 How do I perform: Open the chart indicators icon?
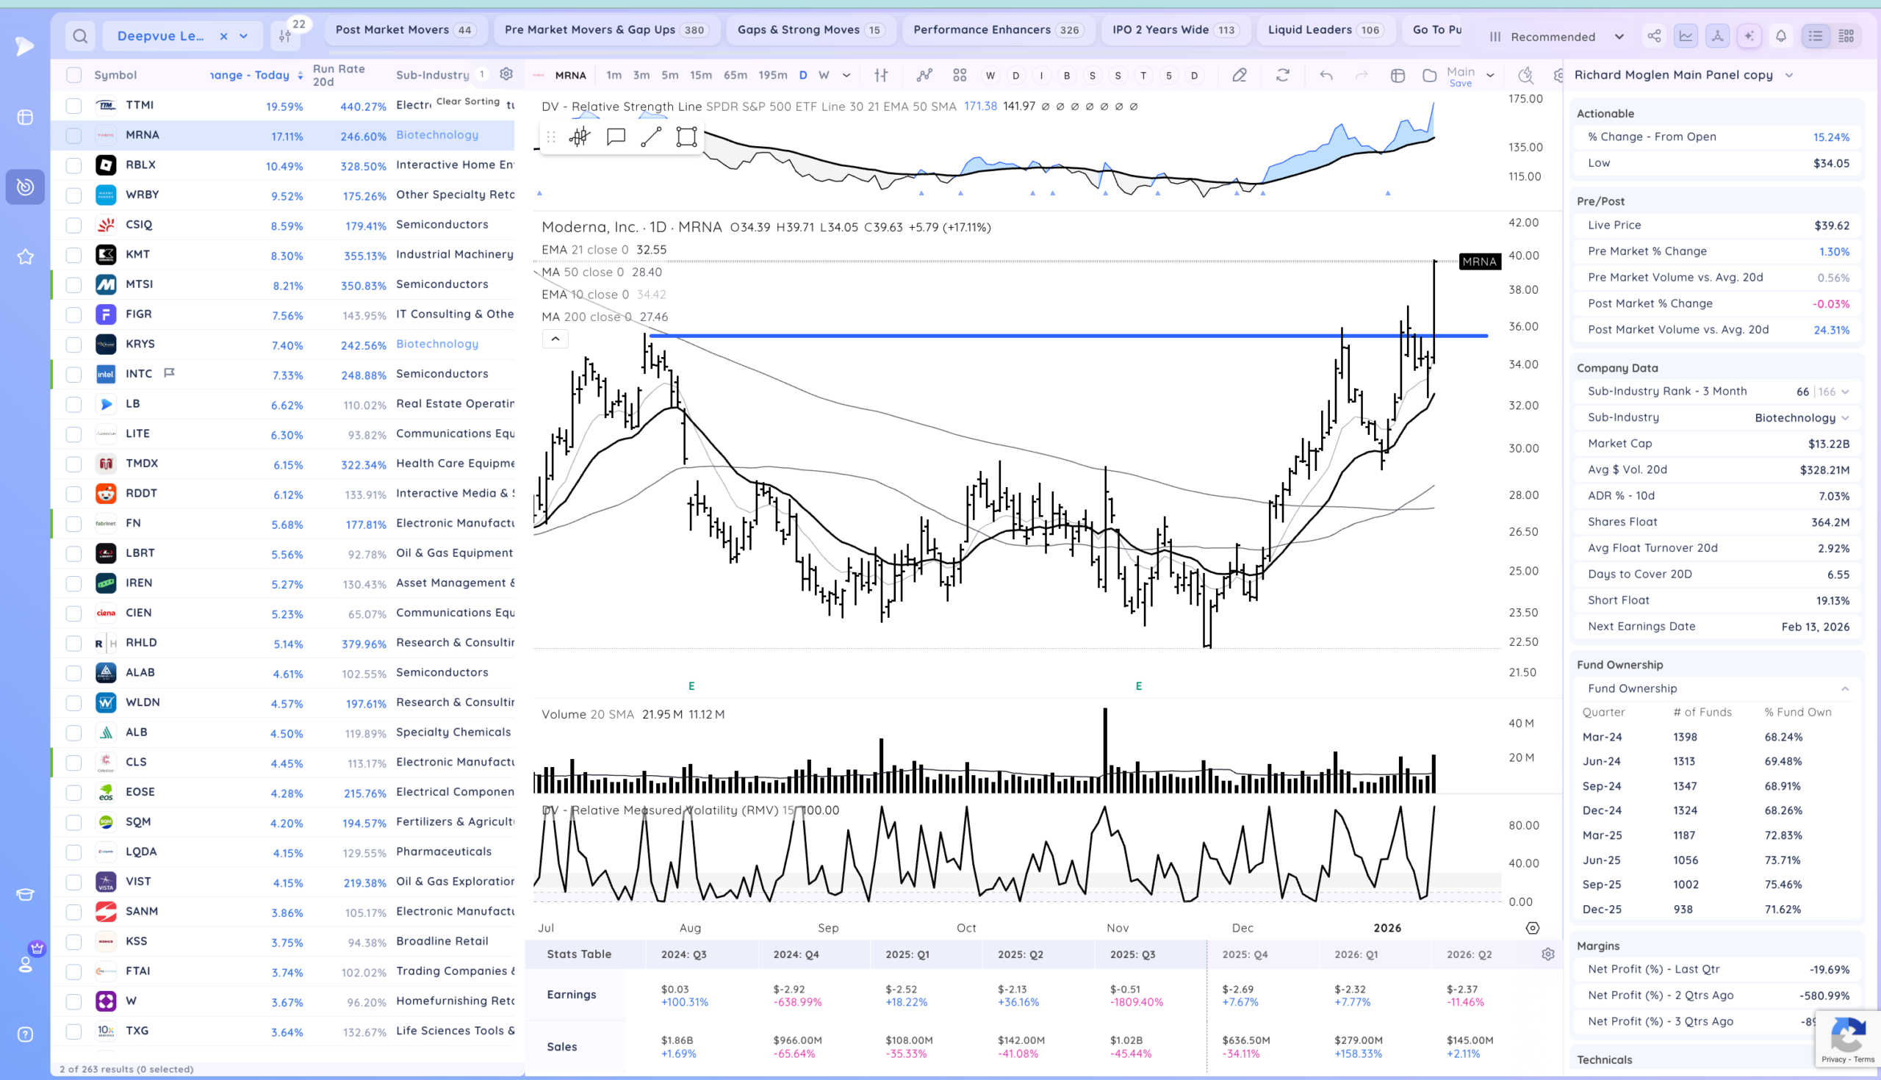[x=924, y=75]
